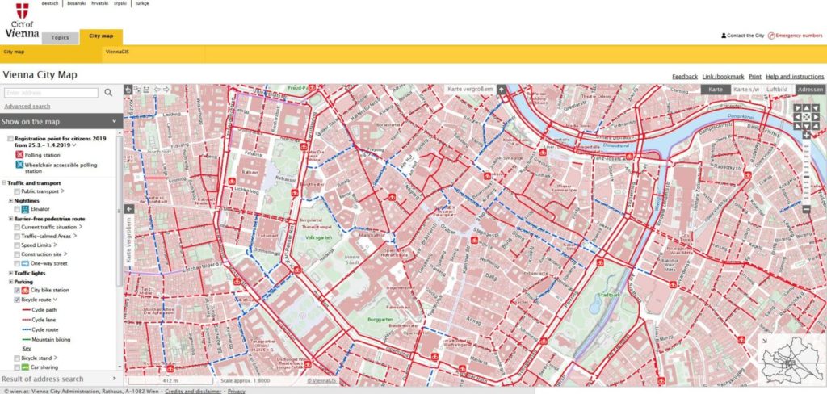Click the zoom level slider bar
The height and width of the screenshot is (394, 827).
805,174
